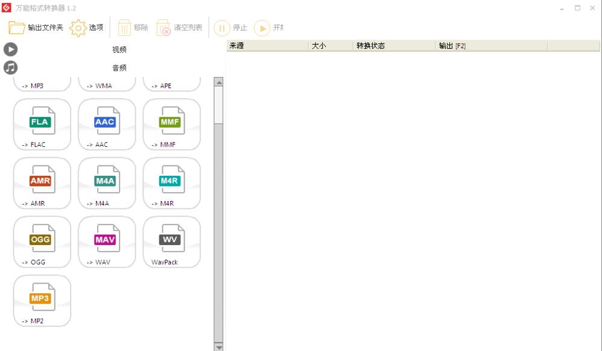This screenshot has width=602, height=351.
Task: Choose the AAC audio format icon
Action: pyautogui.click(x=107, y=124)
